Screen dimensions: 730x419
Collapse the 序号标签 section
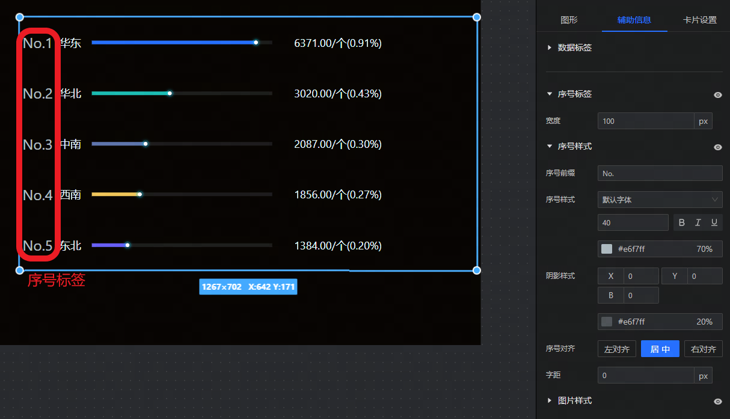tap(550, 94)
